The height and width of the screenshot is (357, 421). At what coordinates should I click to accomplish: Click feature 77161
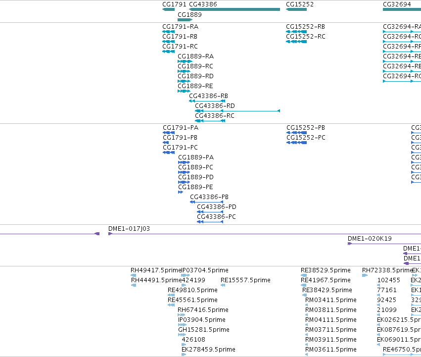coord(387,290)
